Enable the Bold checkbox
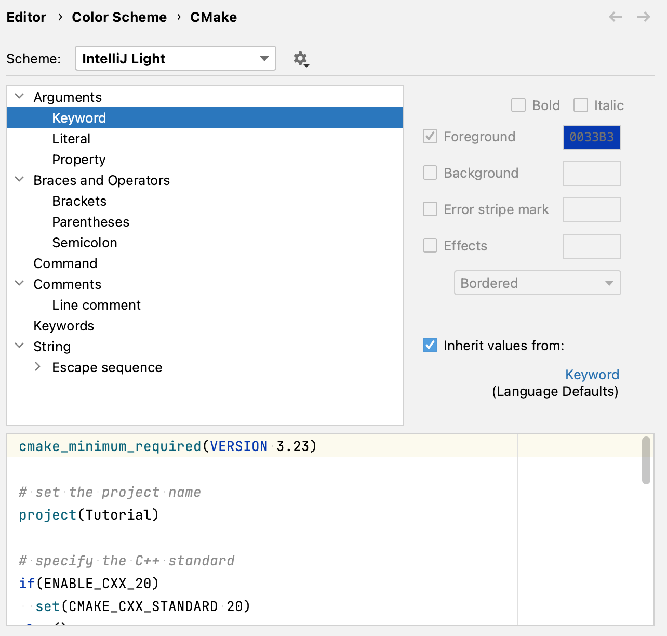 (518, 105)
